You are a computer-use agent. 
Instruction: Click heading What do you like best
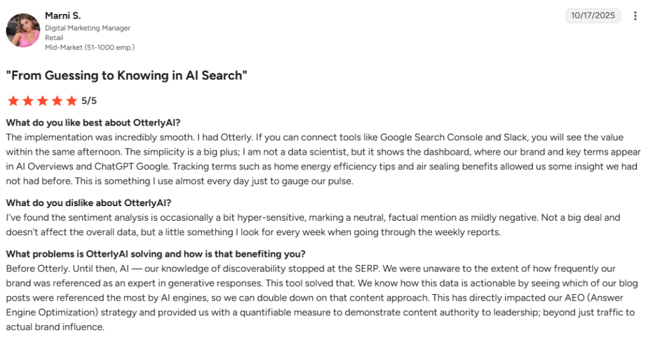[93, 122]
